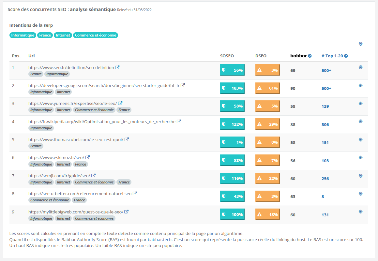378x261 pixels.
Task: Open external link icon for eskimoz.fr URL
Action: 88,157
